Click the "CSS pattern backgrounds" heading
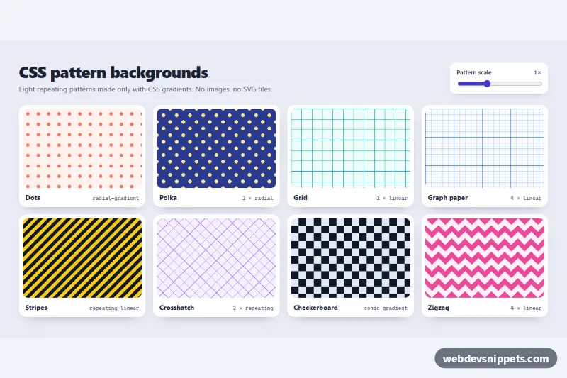The image size is (567, 378). coord(113,73)
